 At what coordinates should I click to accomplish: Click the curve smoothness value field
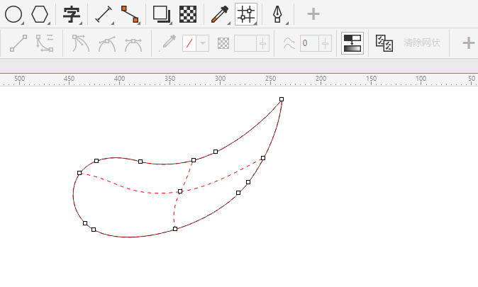tap(309, 43)
